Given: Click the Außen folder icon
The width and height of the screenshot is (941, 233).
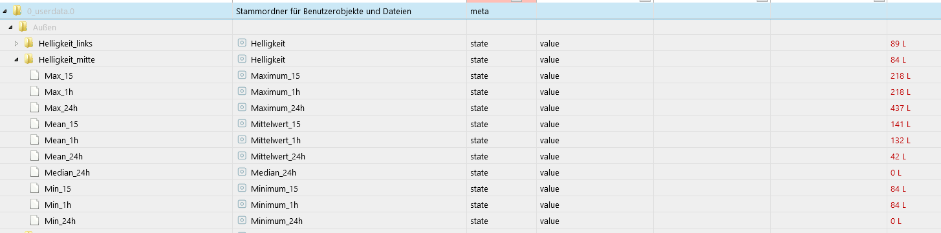Looking at the screenshot, I should pos(23,27).
